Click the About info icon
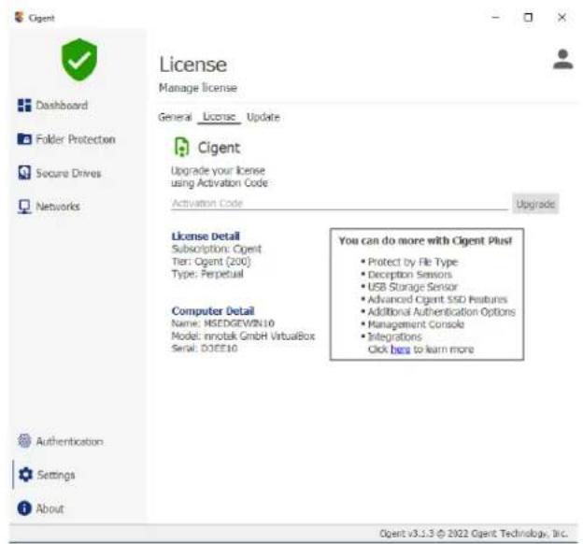This screenshot has height=544, width=583. (24, 508)
